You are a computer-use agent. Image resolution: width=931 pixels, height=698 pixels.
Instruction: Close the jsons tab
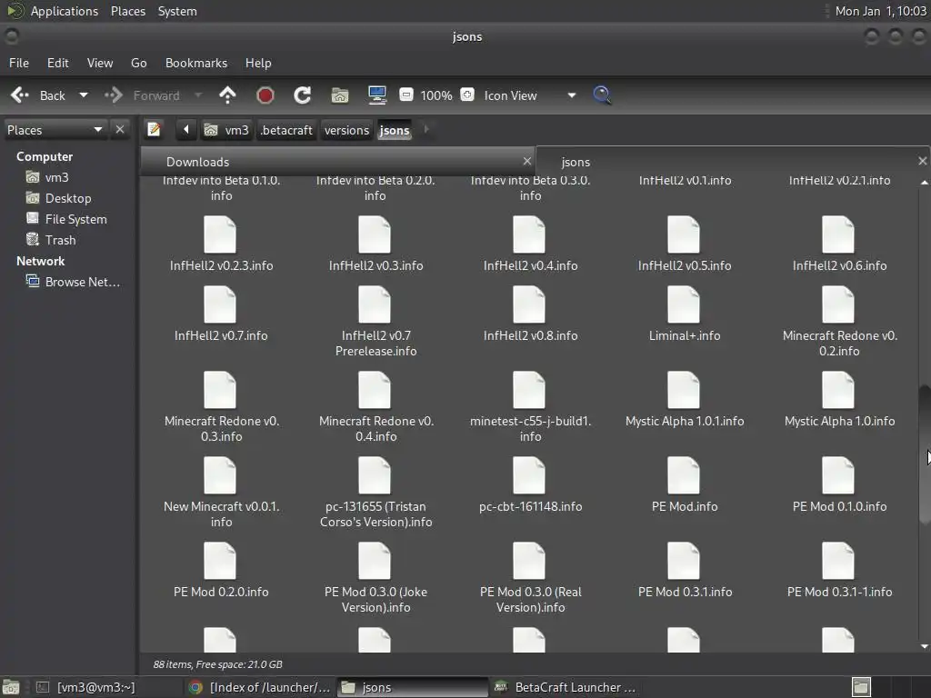(922, 161)
